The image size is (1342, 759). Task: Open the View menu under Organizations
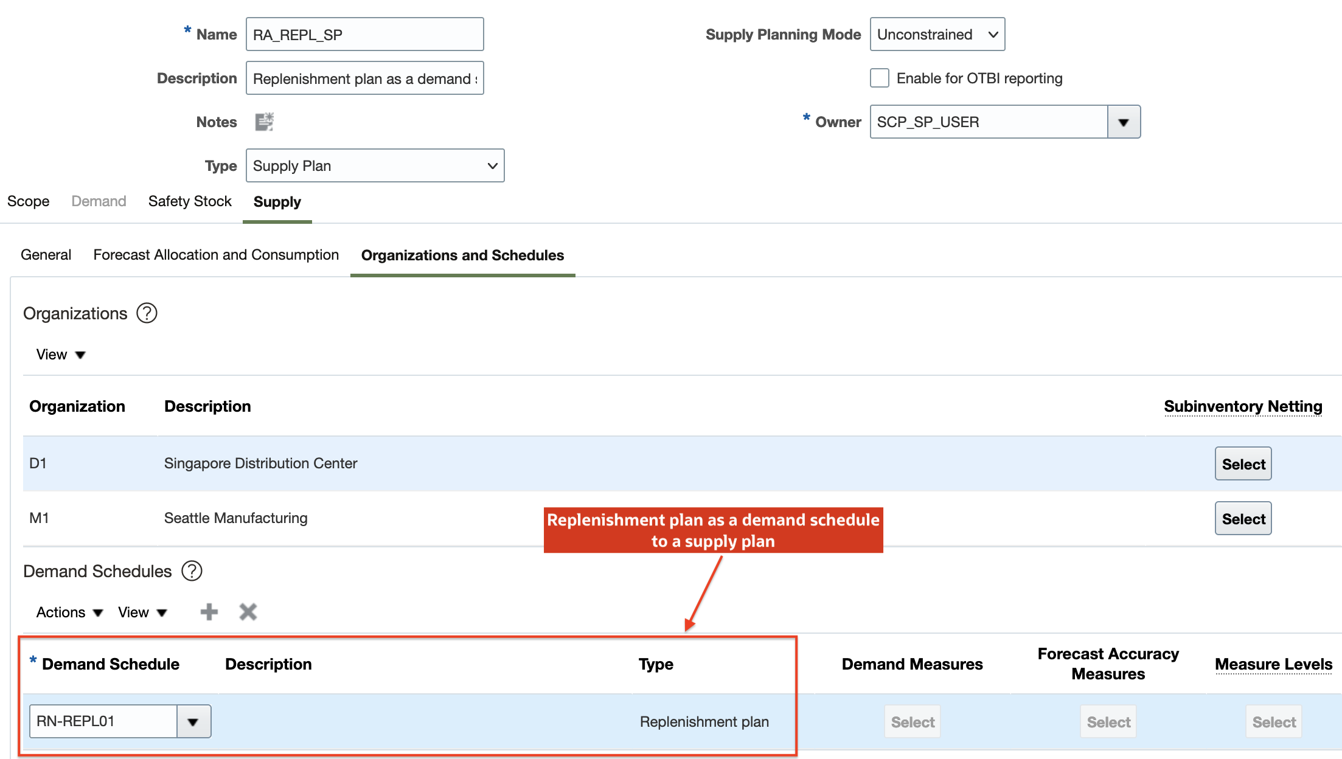click(60, 355)
